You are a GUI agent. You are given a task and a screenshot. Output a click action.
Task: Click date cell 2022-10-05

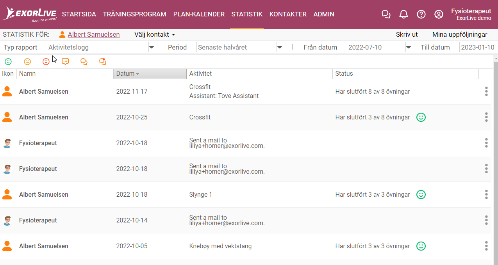pyautogui.click(x=132, y=246)
